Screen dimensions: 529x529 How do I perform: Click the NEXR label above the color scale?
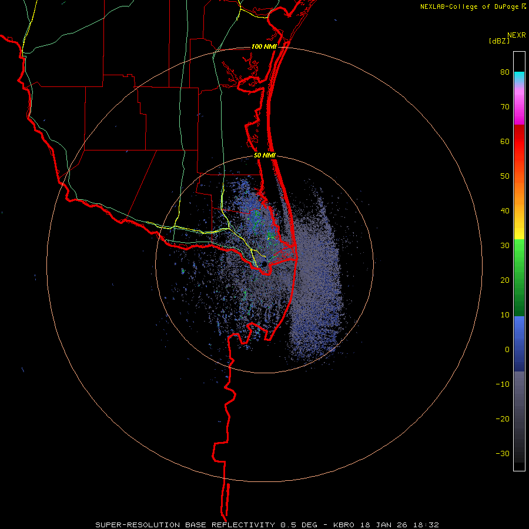tap(517, 35)
